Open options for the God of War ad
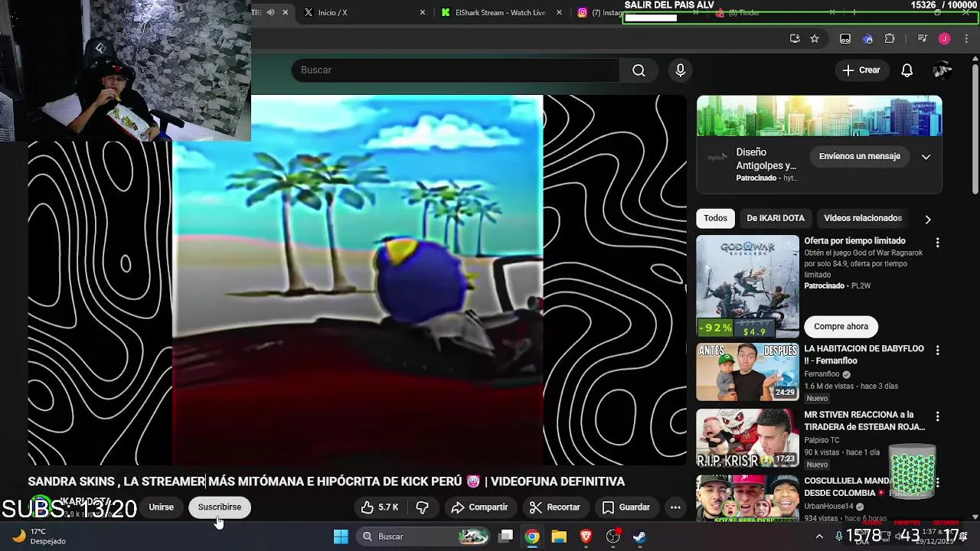Screen dimensions: 980x551 click(937, 243)
